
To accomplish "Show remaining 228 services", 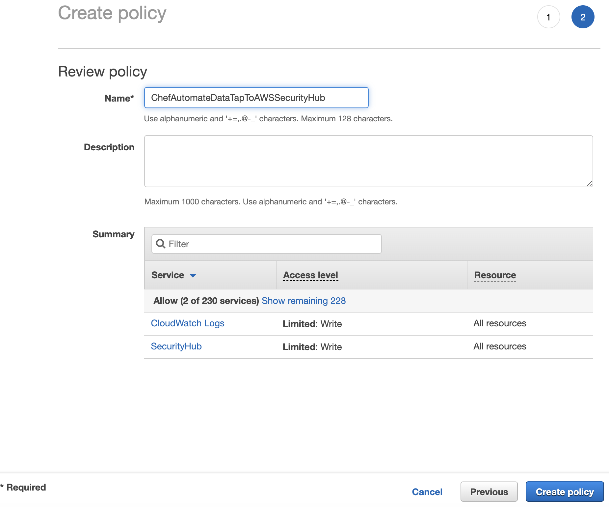I will click(x=304, y=301).
